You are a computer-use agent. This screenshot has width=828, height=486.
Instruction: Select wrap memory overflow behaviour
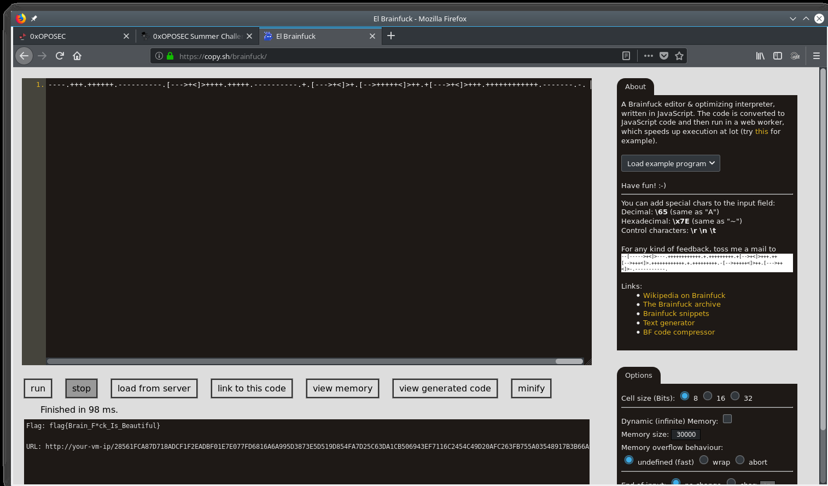(x=704, y=460)
